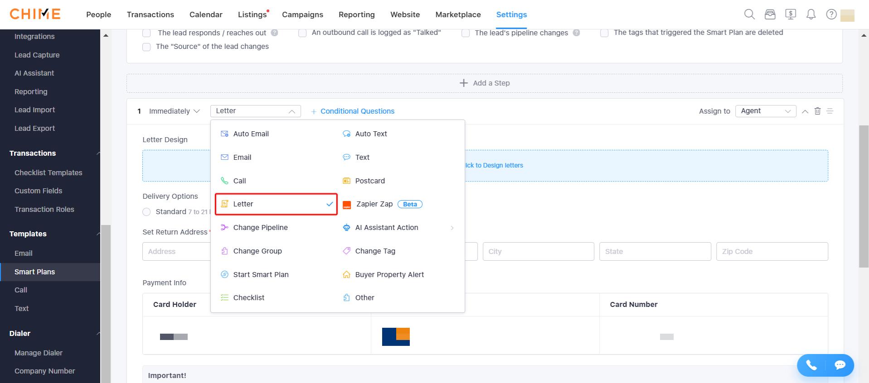The height and width of the screenshot is (383, 869).
Task: Click the blue phone dialer button
Action: 811,365
